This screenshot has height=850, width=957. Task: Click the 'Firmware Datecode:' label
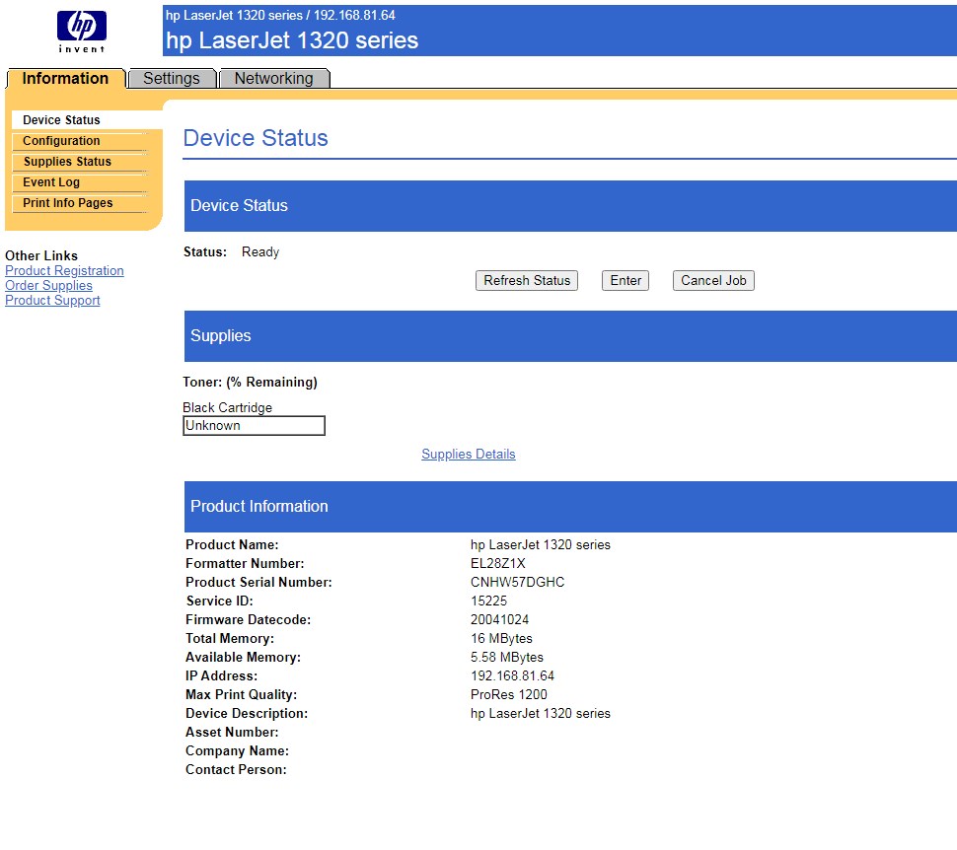click(x=249, y=620)
